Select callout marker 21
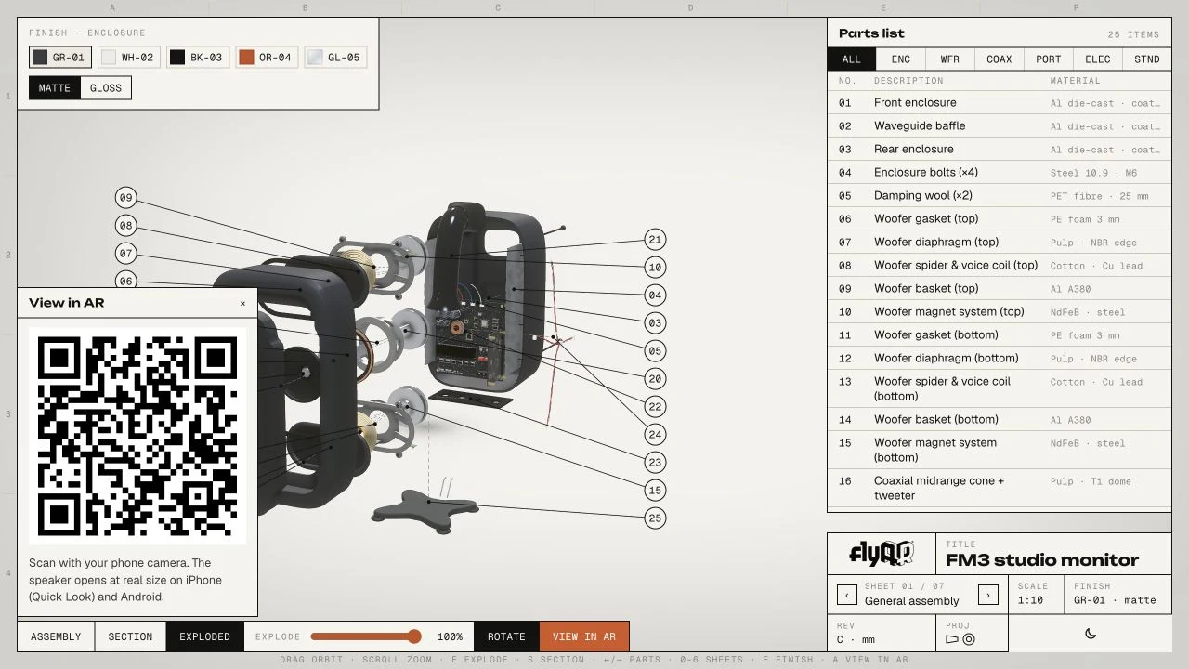 (x=655, y=240)
